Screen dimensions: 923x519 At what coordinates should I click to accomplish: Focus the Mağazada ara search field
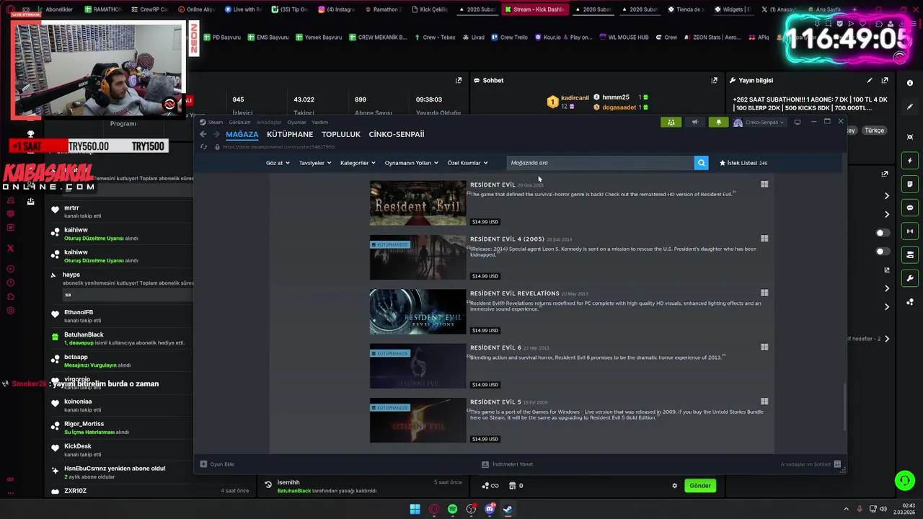point(600,163)
